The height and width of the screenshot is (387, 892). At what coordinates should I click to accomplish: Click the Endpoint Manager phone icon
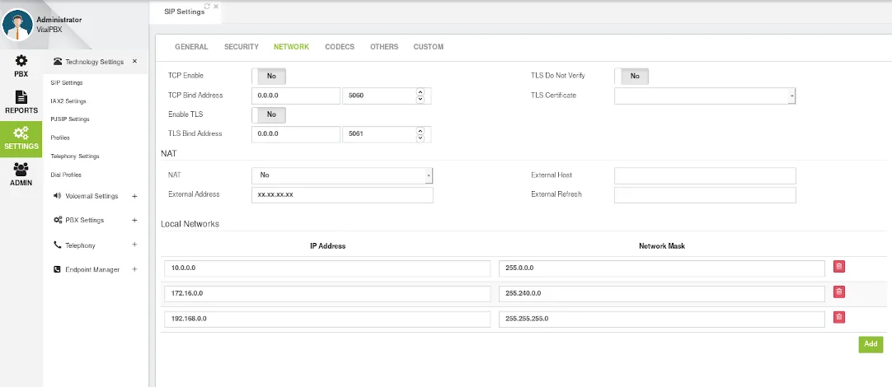coord(57,269)
